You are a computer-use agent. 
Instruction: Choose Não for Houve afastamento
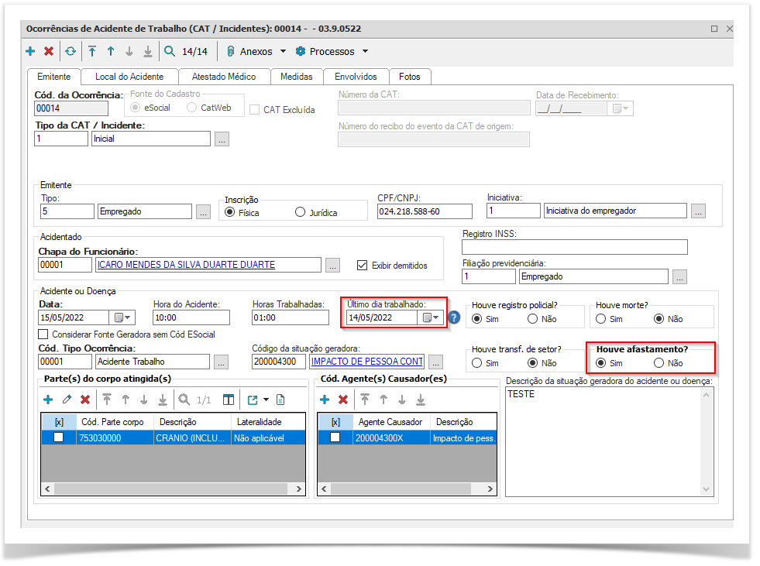tap(659, 363)
